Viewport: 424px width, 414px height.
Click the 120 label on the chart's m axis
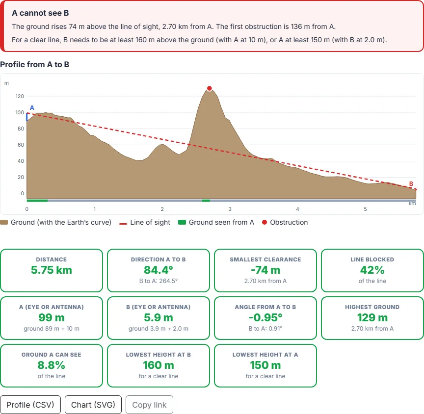(20, 96)
